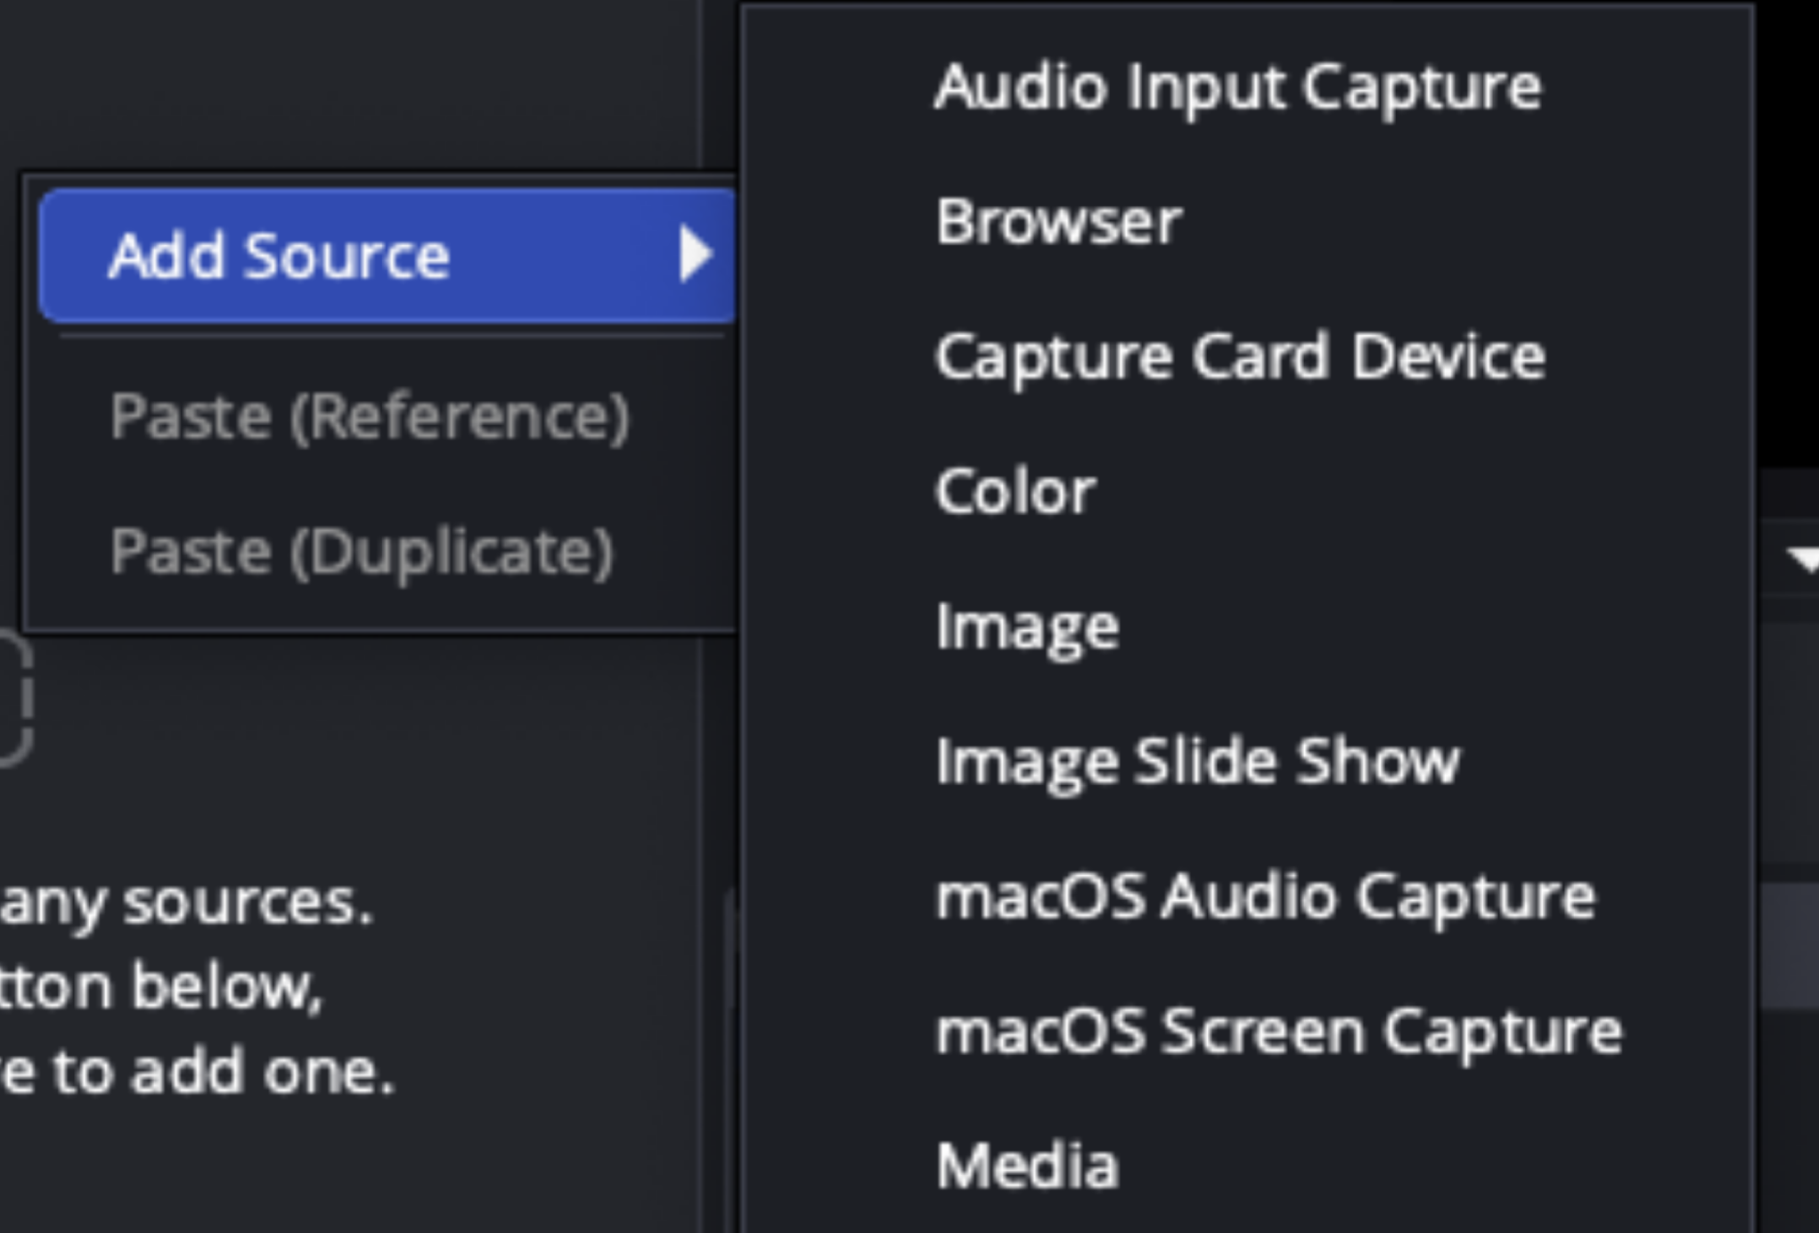Click the dashed placeholder icon in sources panel
Viewport: 1819px width, 1233px height.
[15, 699]
